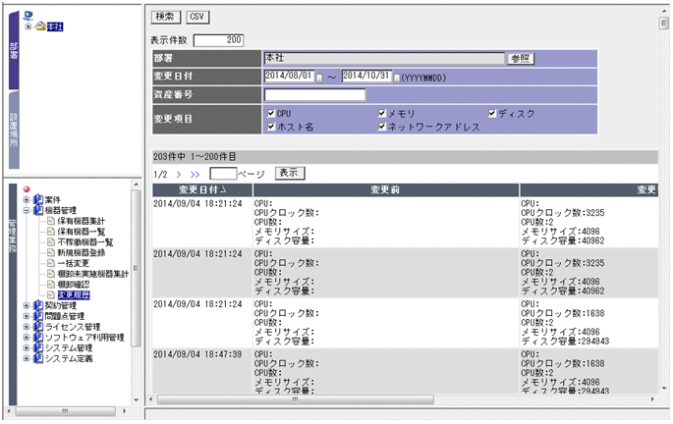The height and width of the screenshot is (424, 673).
Task: Click the 参照 browse button for 部署
Action: click(x=521, y=59)
